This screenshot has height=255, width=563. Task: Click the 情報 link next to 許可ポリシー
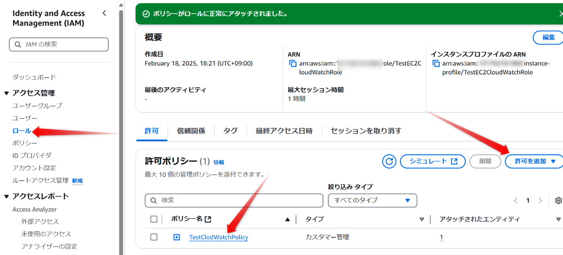point(219,162)
